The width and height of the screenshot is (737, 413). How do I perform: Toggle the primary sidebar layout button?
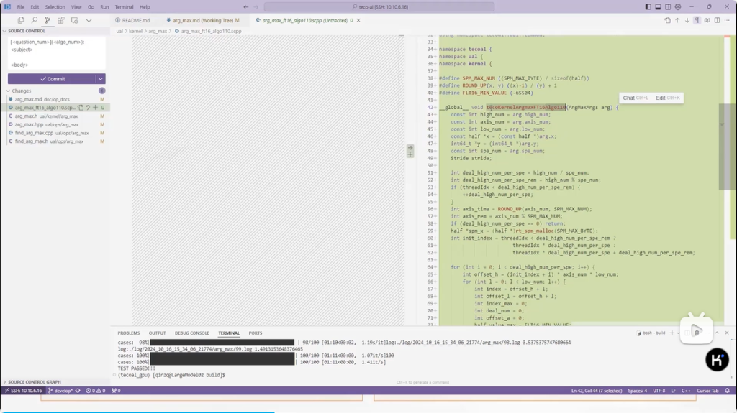(x=648, y=7)
